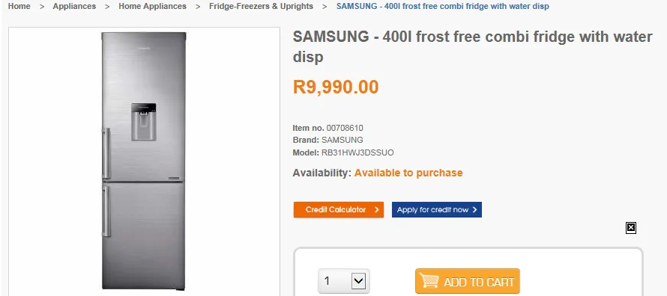This screenshot has height=296, width=667.
Task: Click the shopping cart icon on Add to Cart
Action: pos(429,281)
